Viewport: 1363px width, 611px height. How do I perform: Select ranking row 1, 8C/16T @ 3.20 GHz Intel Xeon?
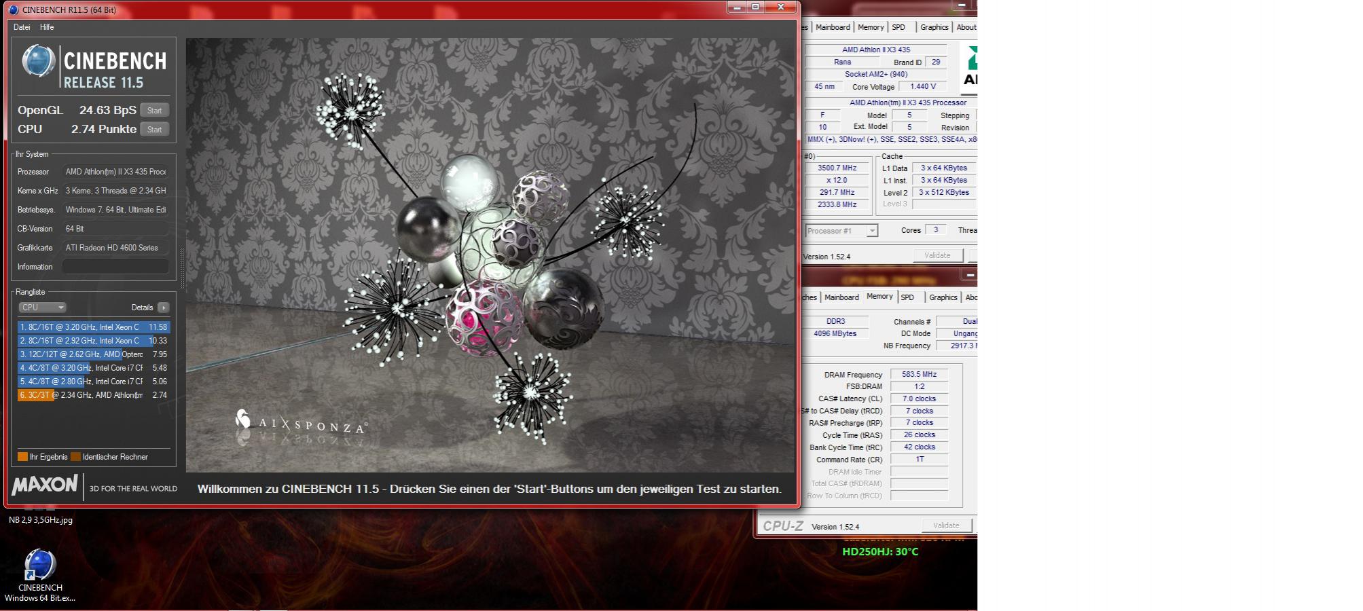(94, 327)
